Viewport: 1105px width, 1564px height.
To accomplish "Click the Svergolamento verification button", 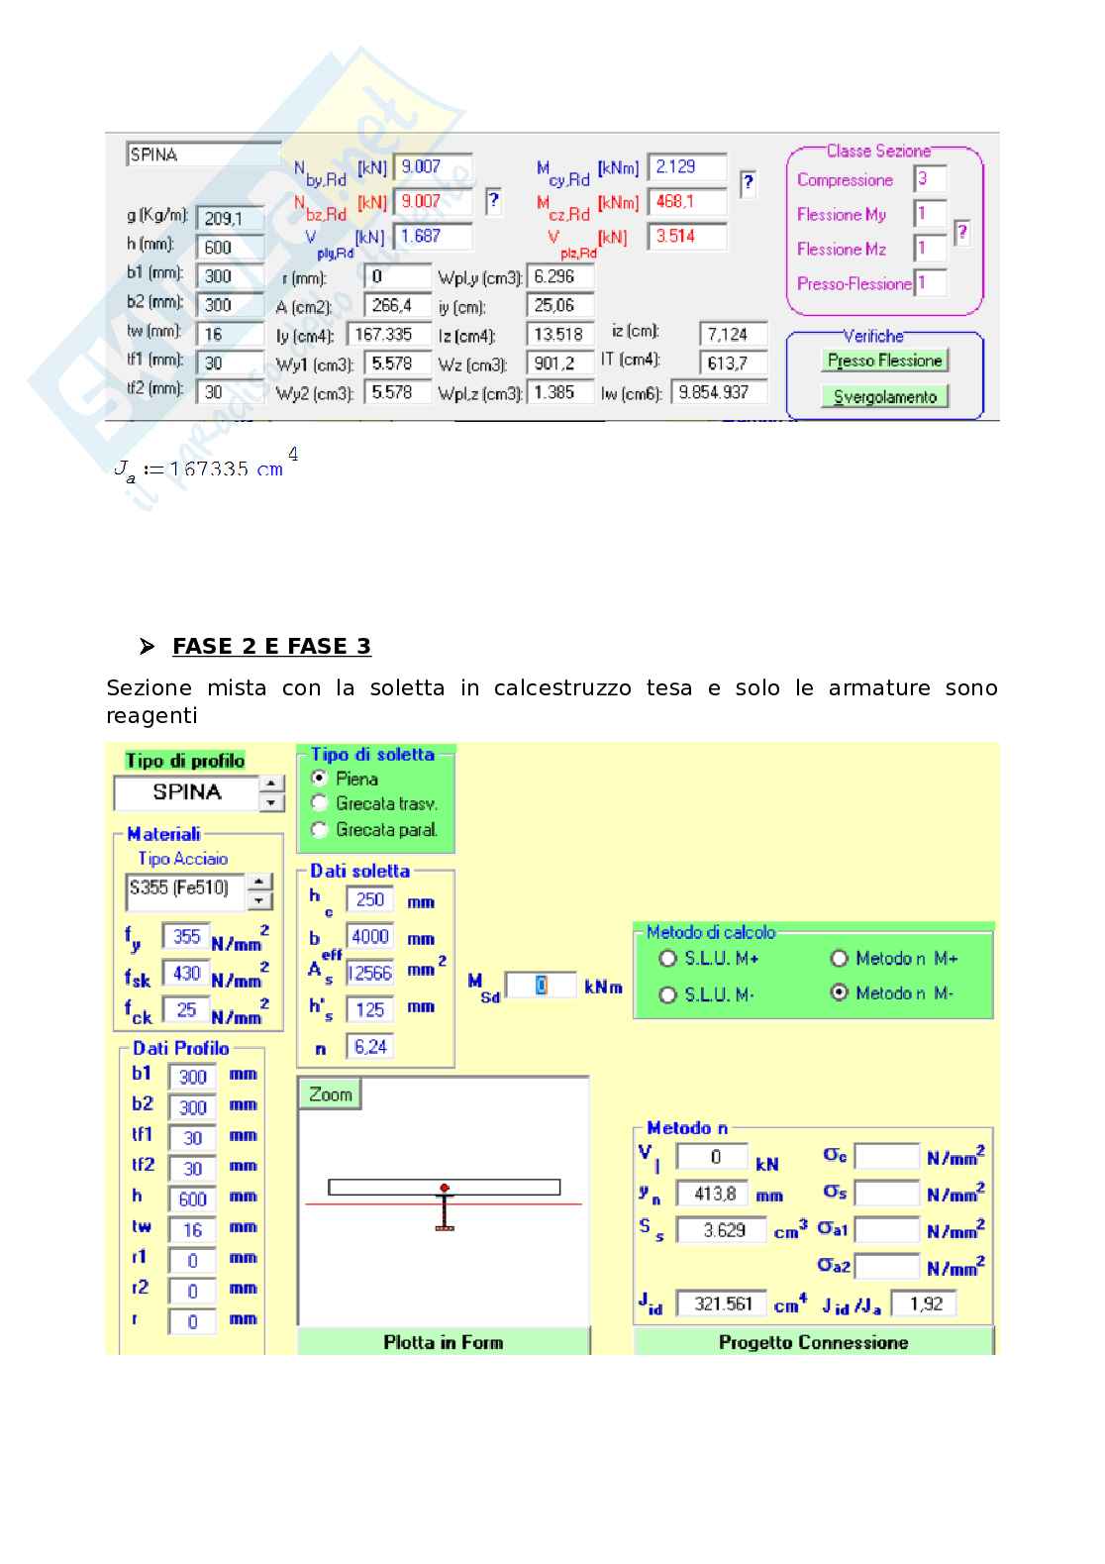I will pos(884,397).
